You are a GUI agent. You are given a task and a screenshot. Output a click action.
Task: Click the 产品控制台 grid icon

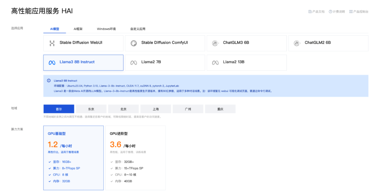coord(351,12)
